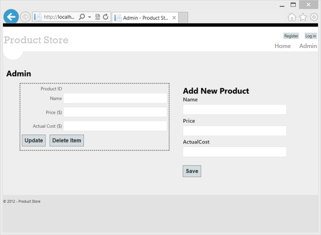The image size is (321, 235).
Task: Open the browser Home page icon
Action: point(292,17)
